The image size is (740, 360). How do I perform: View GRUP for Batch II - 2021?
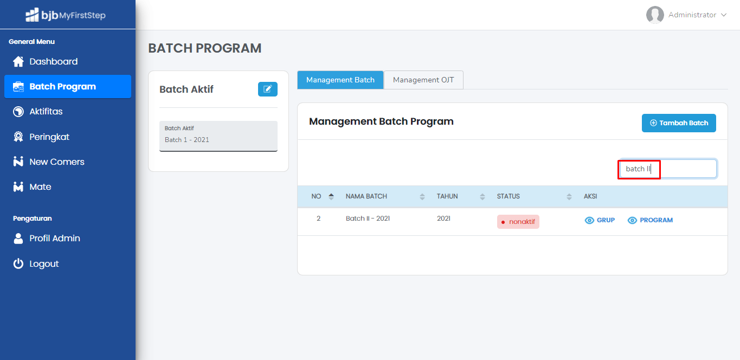click(600, 220)
